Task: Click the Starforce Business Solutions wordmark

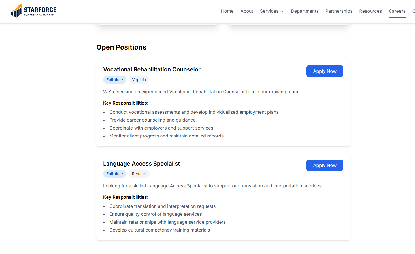Action: pos(40,11)
